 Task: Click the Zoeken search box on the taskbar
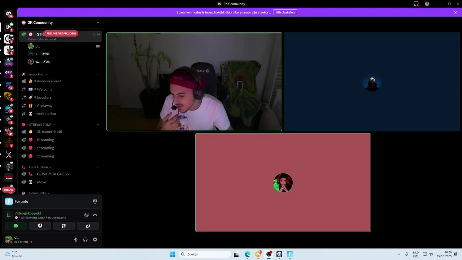pos(205,254)
